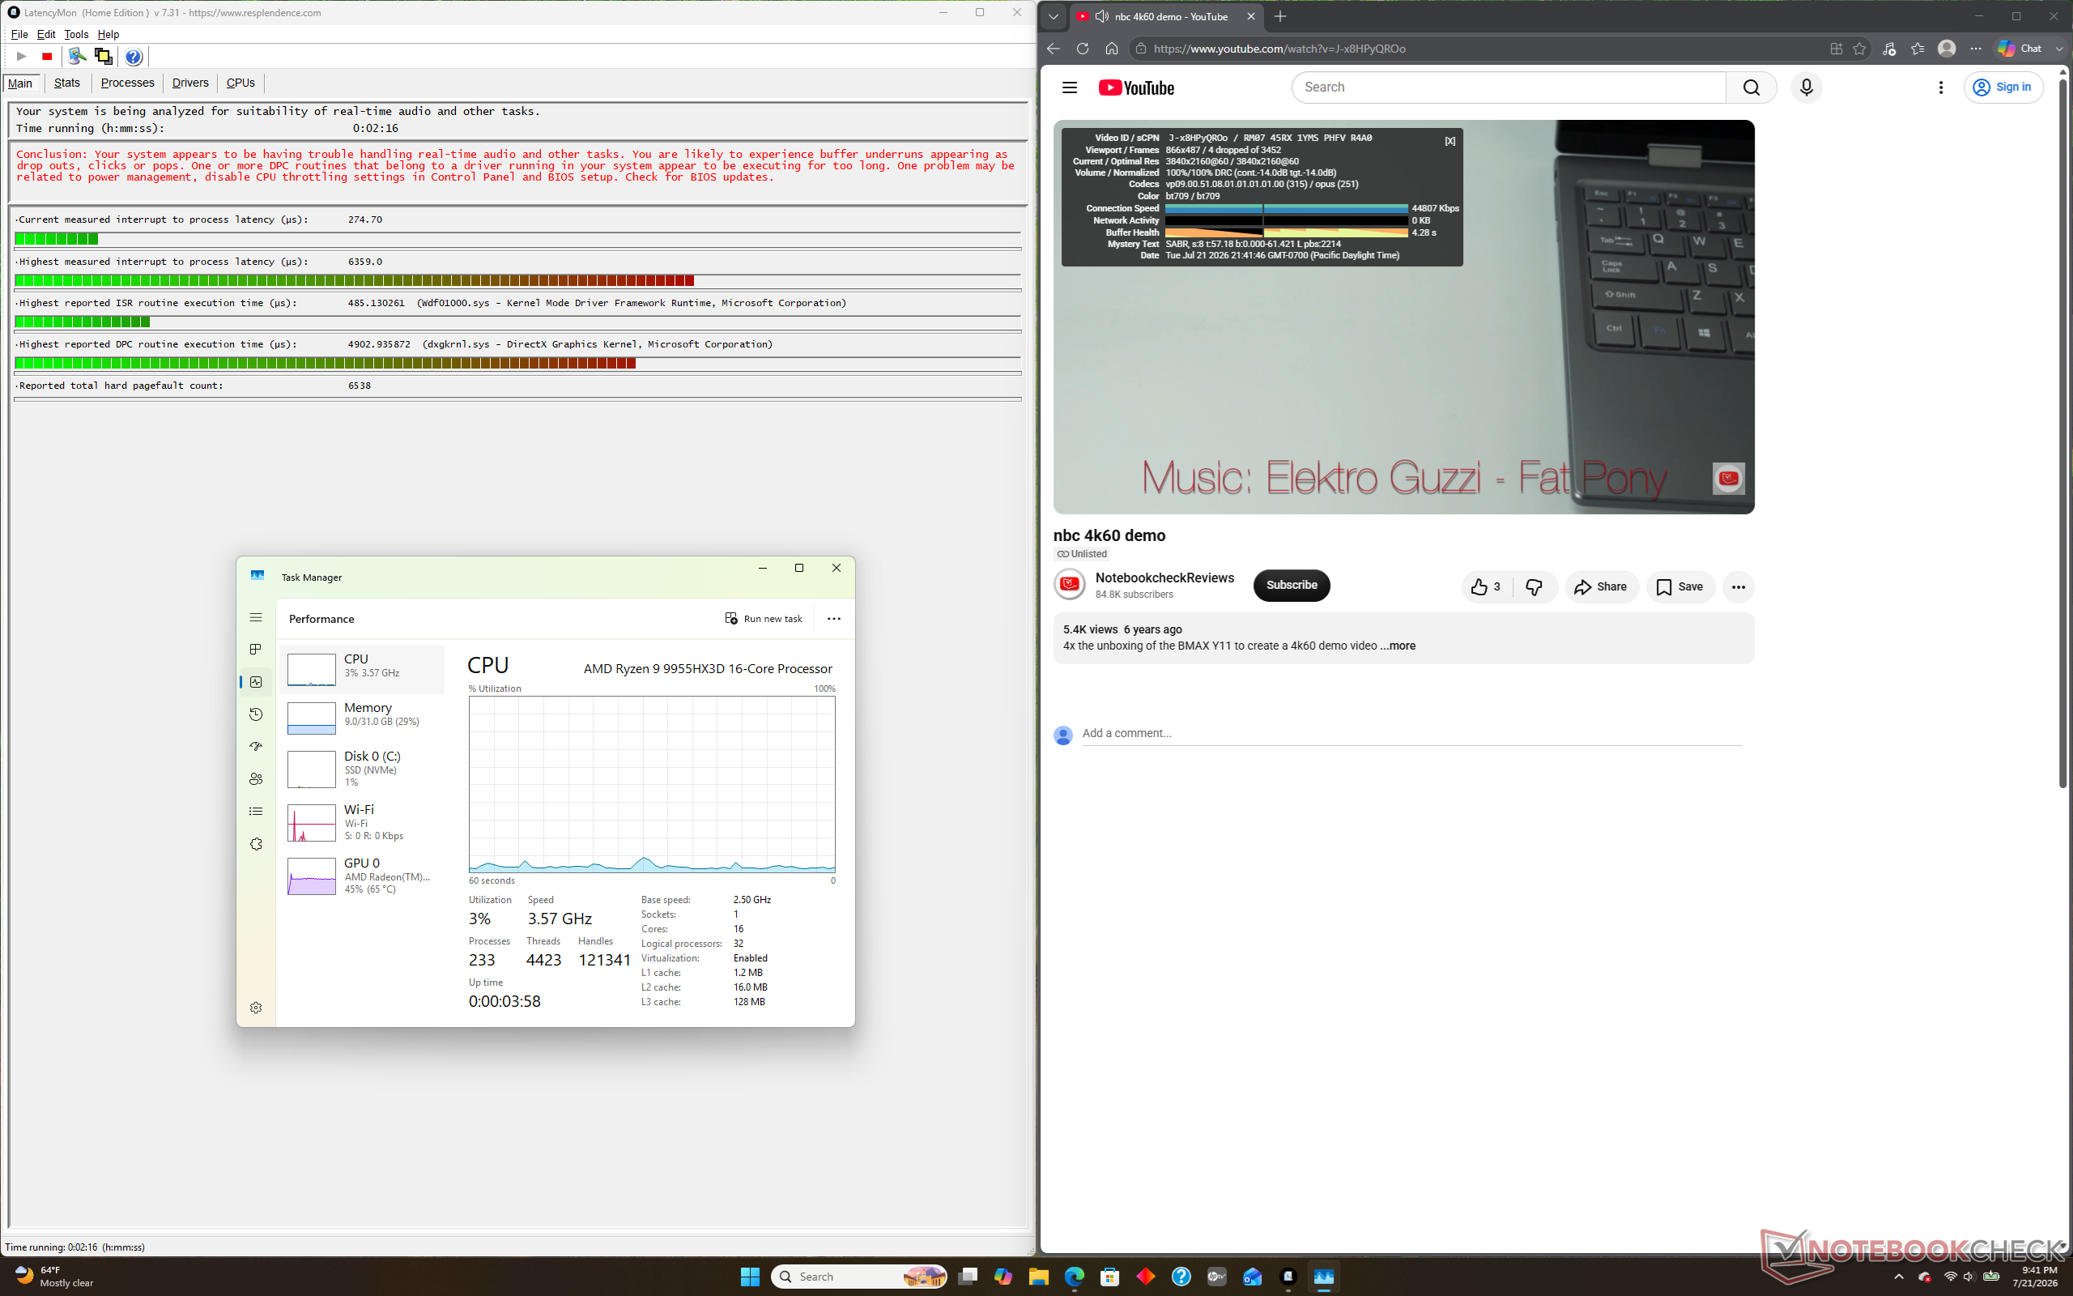Viewport: 2073px width, 1296px height.
Task: Open Task Manager's Services icon
Action: (x=256, y=844)
